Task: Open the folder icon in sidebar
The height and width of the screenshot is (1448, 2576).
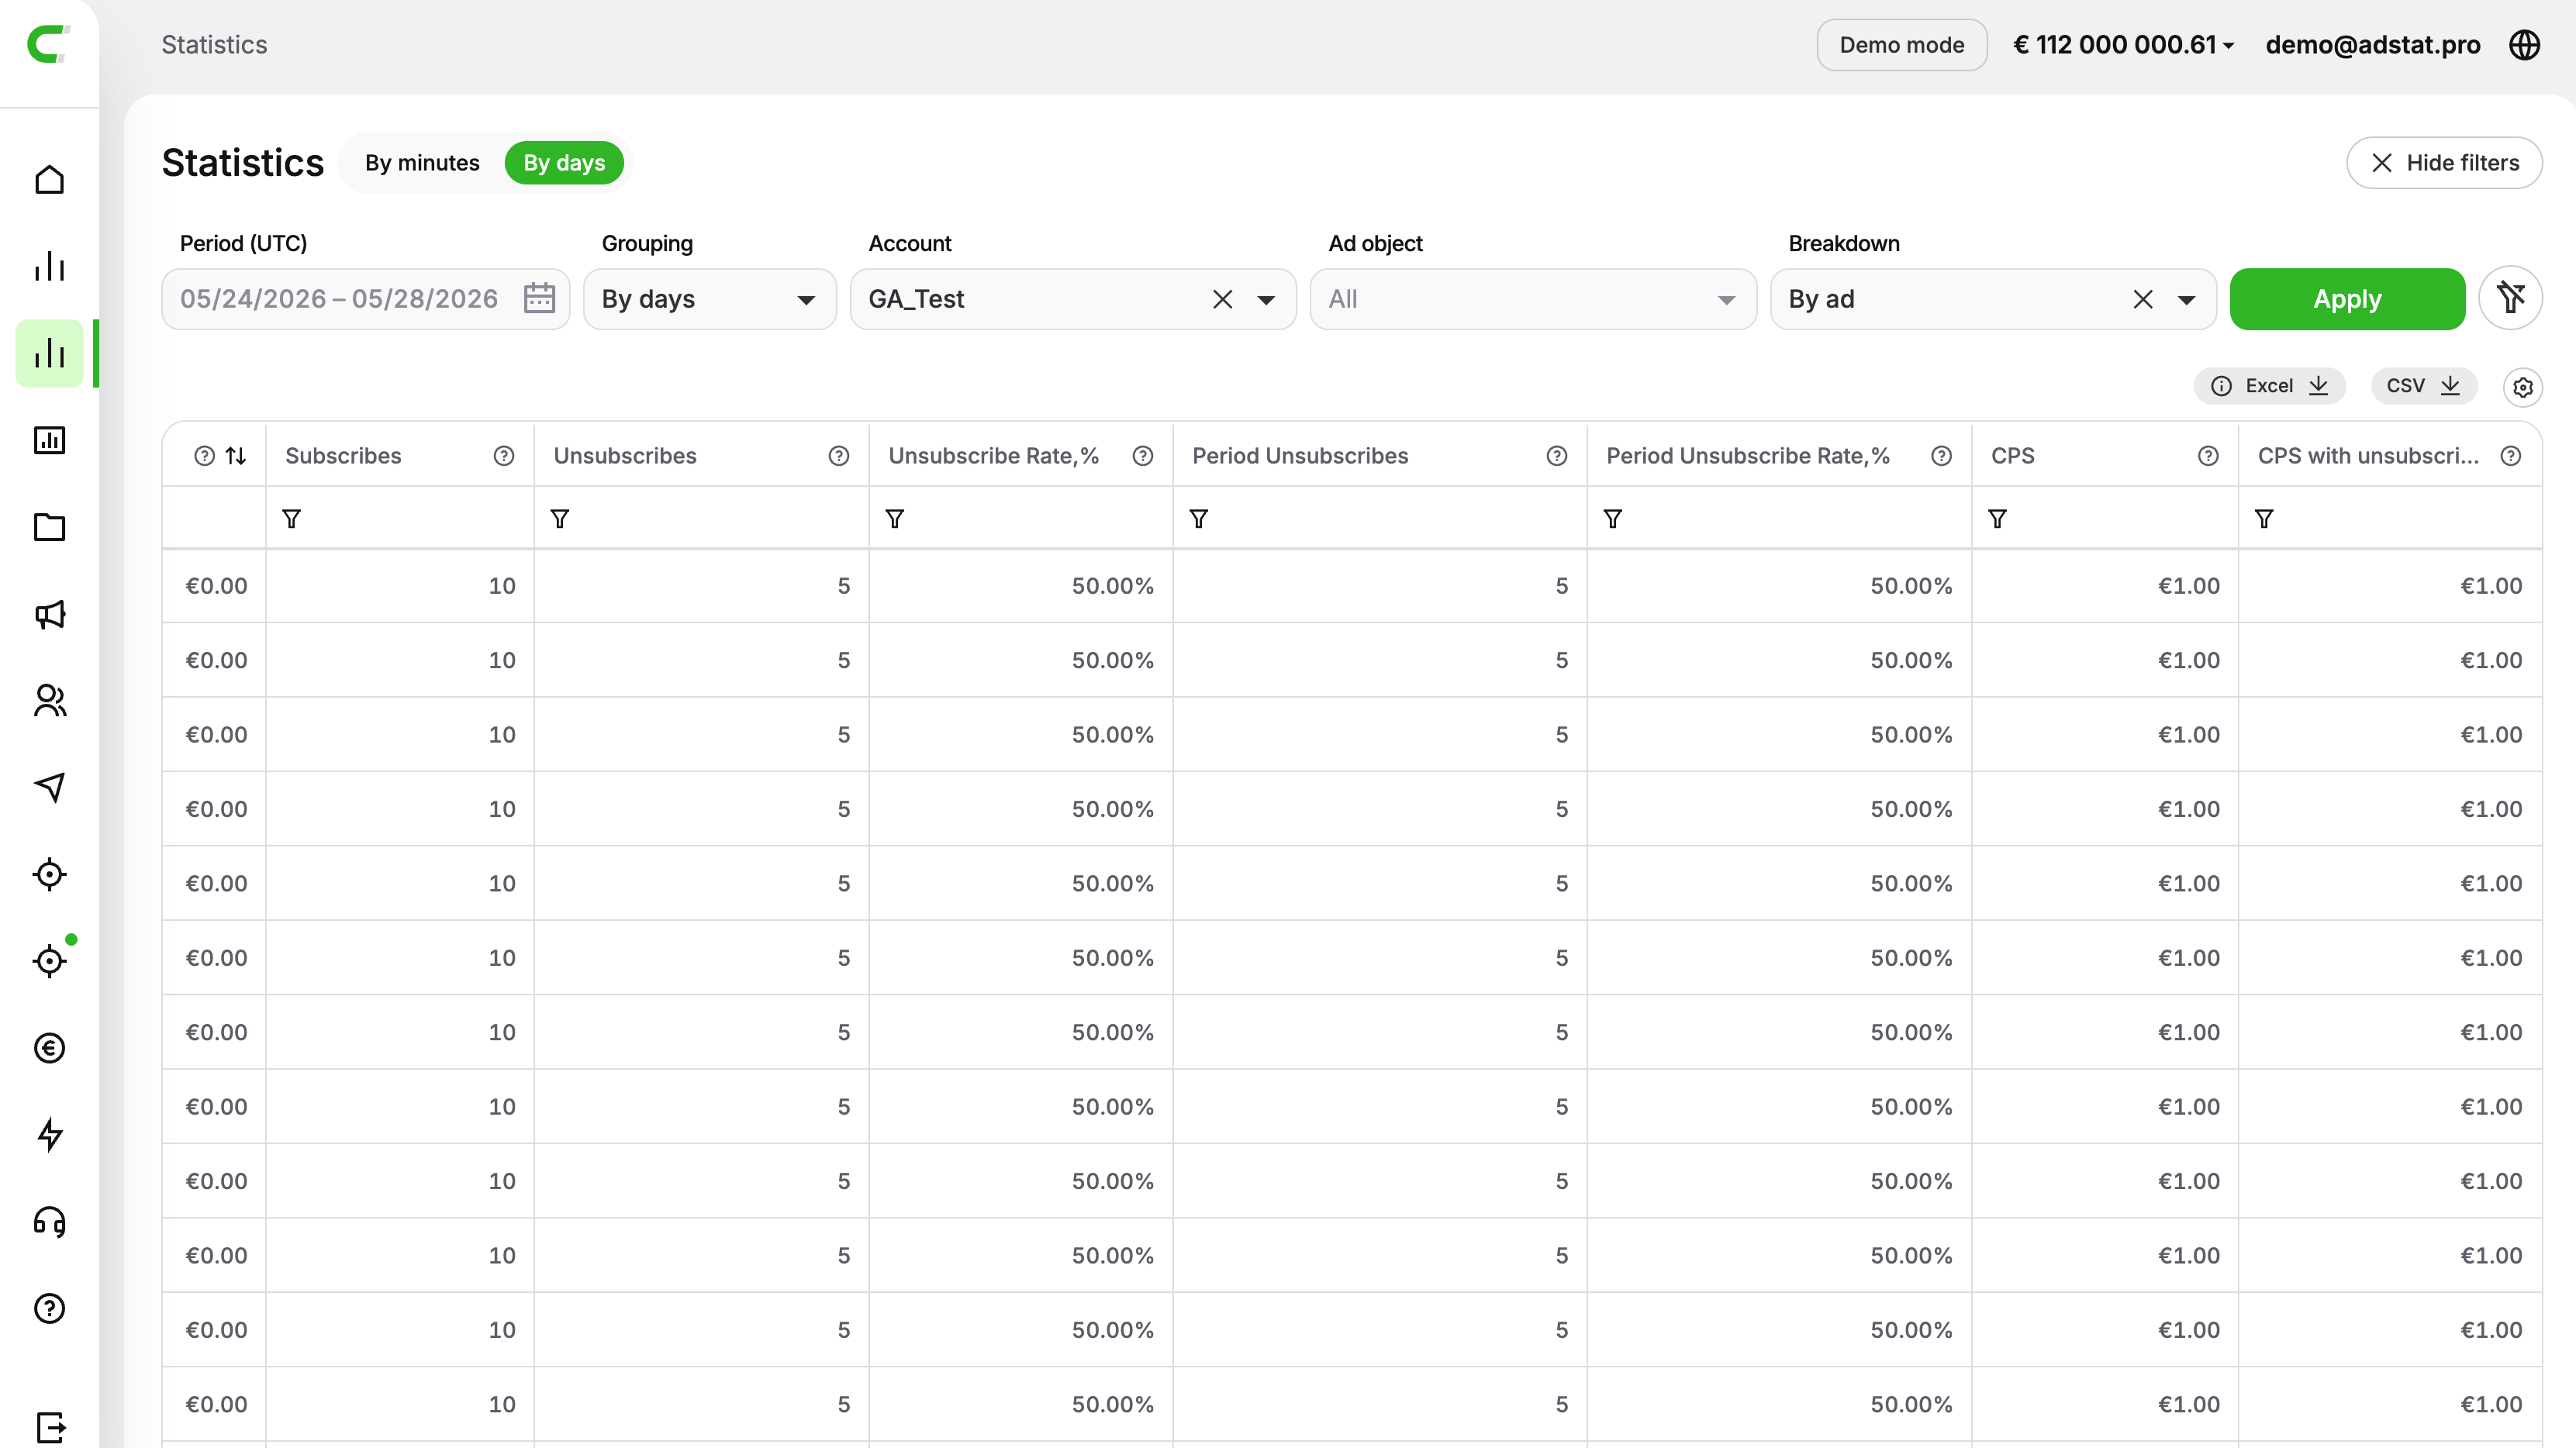Action: (49, 528)
